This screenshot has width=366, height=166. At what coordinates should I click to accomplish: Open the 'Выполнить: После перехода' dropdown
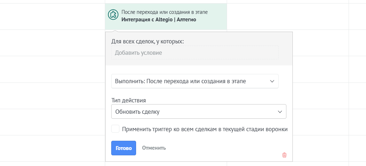[195, 81]
